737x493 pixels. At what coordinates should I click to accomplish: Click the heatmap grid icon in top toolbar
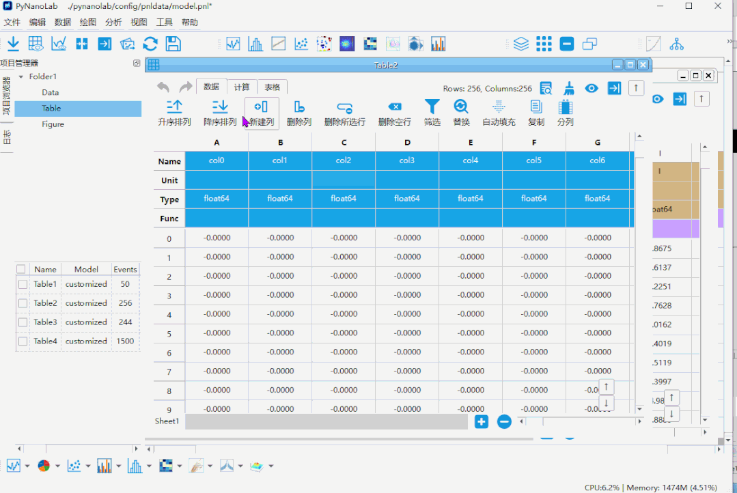click(x=370, y=44)
